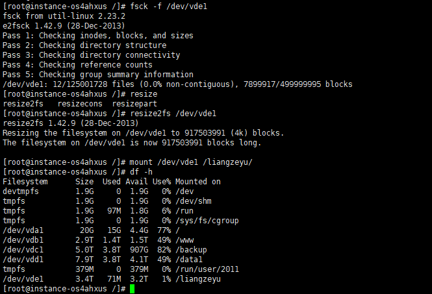Screen dimensions: 432x294
Task: Click the 'resizepart' completion suggestion
Action: pos(134,104)
